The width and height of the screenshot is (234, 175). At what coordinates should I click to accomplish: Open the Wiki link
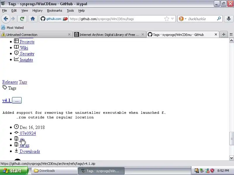[x=24, y=48]
